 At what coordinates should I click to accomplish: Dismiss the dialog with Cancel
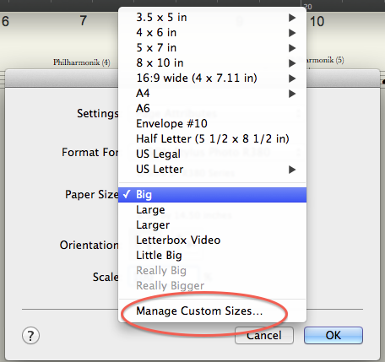click(264, 335)
